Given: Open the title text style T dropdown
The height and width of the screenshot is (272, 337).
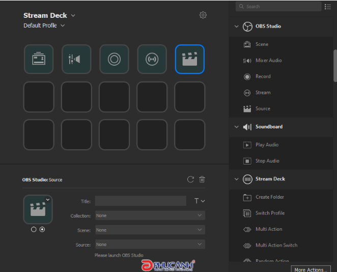Looking at the screenshot, I should tap(200, 201).
